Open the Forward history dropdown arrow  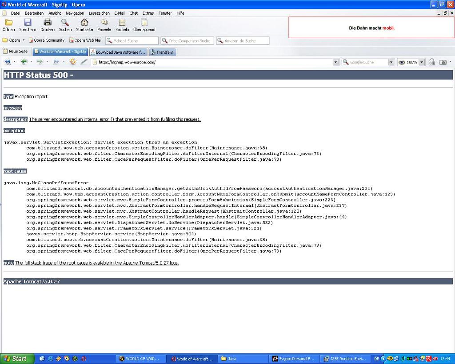(x=47, y=62)
